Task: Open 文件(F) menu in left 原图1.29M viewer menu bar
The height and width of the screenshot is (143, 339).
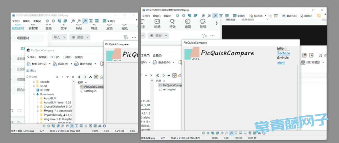Action: click(16, 21)
